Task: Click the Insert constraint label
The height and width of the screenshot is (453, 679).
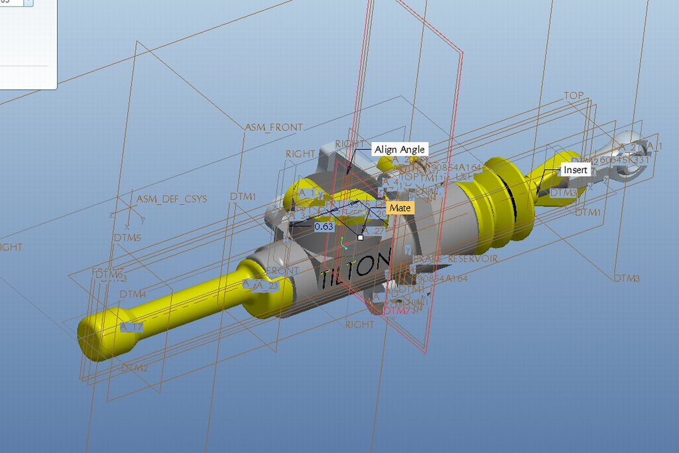Action: tap(575, 170)
